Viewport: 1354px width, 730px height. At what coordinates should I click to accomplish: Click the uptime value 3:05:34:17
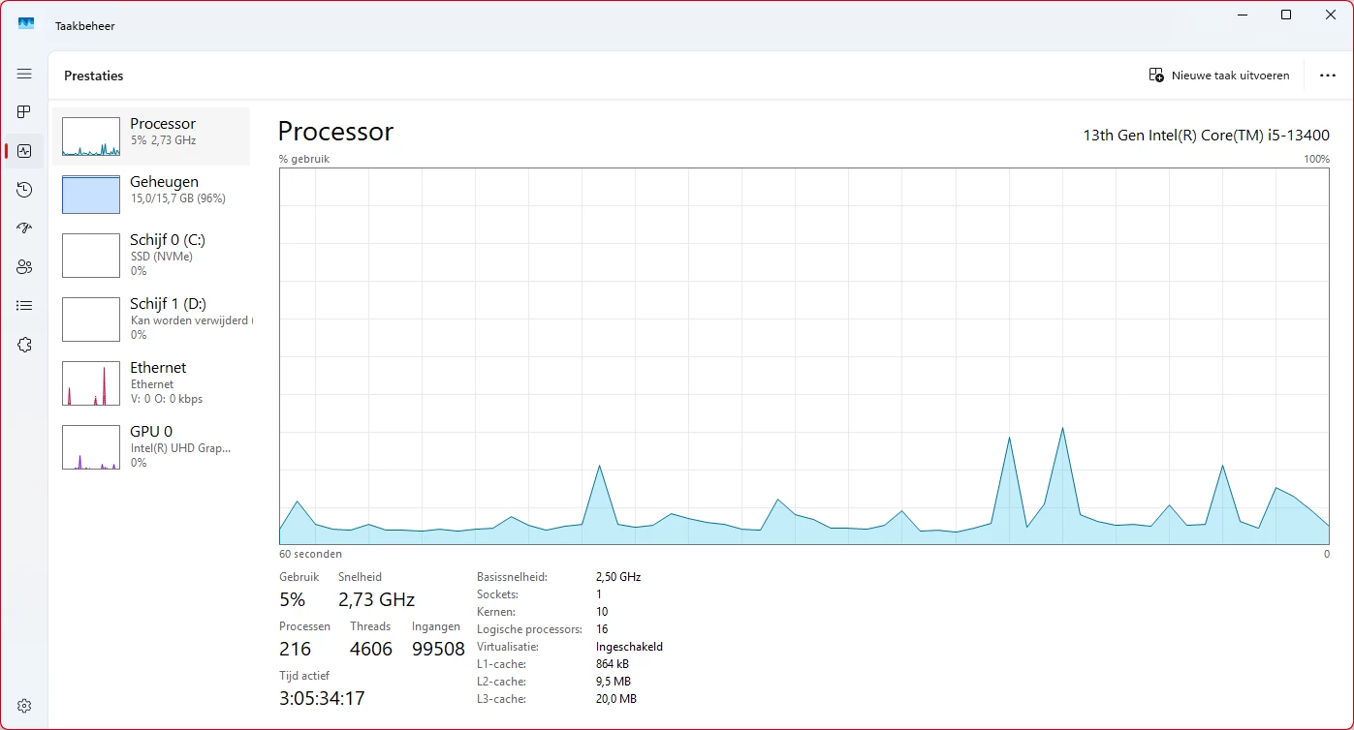[322, 698]
